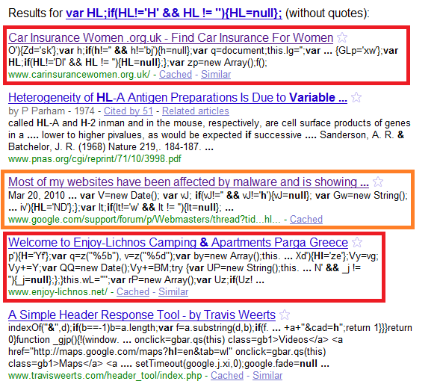Open Similar link for enjoy-lichnos.net
The width and height of the screenshot is (440, 387).
pyautogui.click(x=173, y=292)
